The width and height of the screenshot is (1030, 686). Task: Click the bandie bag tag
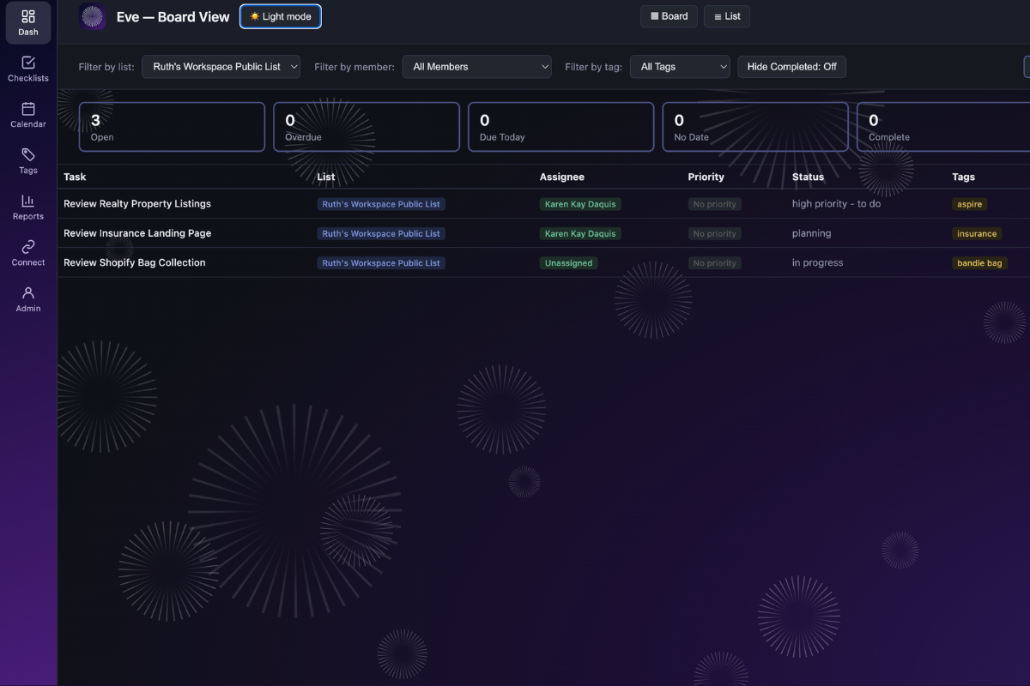click(979, 263)
